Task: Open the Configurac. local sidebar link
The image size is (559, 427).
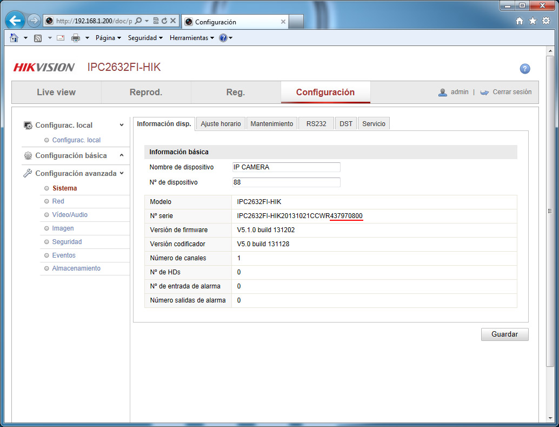Action: [x=76, y=140]
